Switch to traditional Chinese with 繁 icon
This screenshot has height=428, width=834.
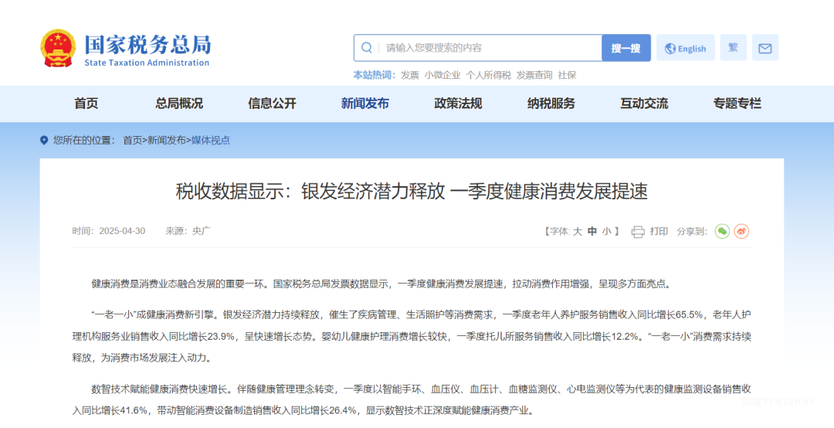733,48
